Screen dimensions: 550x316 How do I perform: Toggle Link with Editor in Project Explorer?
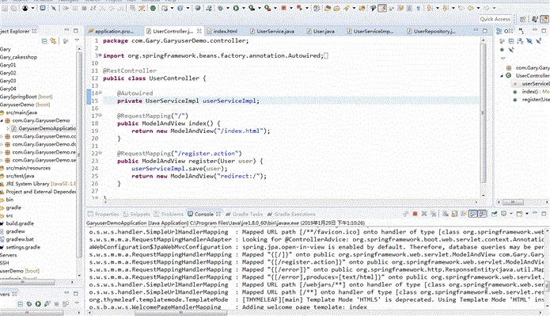click(53, 41)
